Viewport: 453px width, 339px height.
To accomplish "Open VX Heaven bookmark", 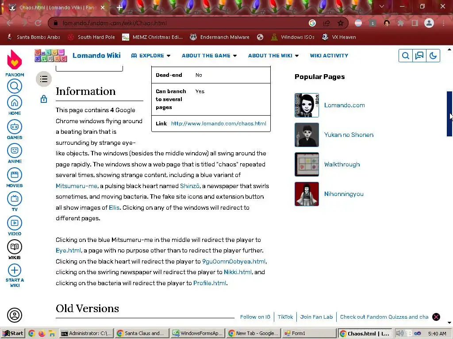I will pyautogui.click(x=339, y=37).
